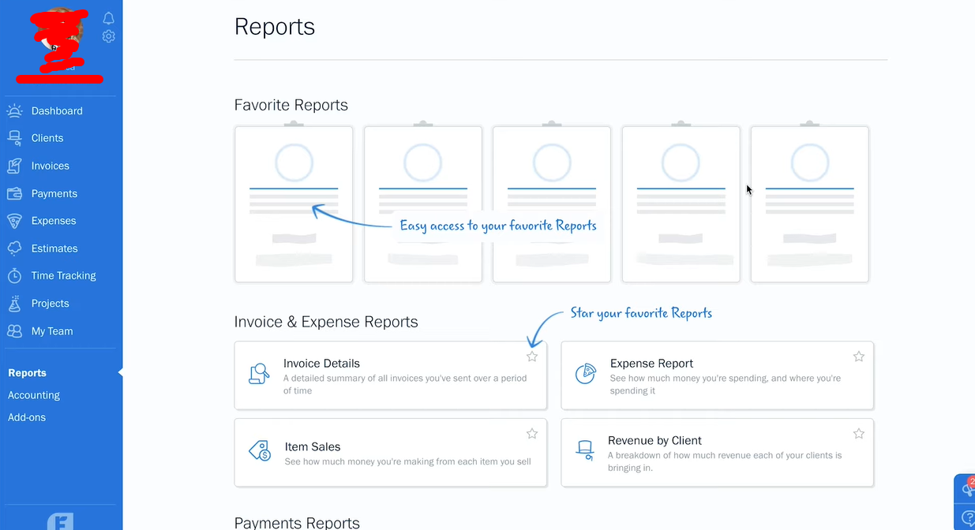975x530 pixels.
Task: Click the Payments wallet icon
Action: pyautogui.click(x=14, y=193)
